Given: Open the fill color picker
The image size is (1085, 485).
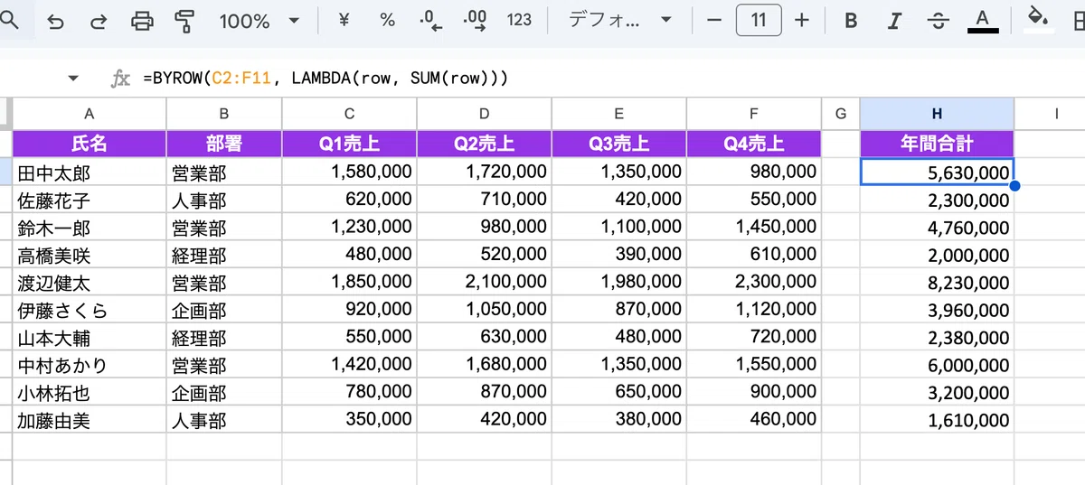Looking at the screenshot, I should tap(1040, 20).
